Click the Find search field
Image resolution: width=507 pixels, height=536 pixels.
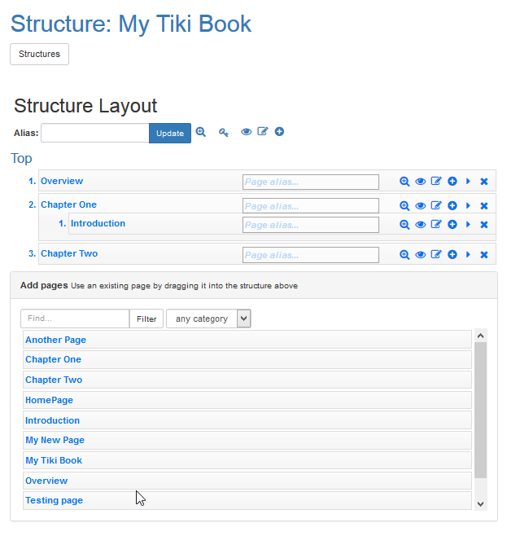(x=74, y=319)
